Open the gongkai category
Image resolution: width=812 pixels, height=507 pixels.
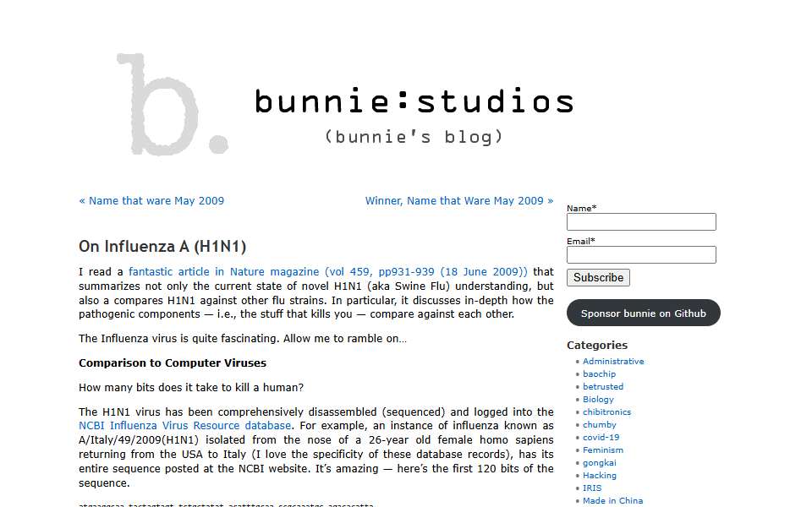click(599, 462)
